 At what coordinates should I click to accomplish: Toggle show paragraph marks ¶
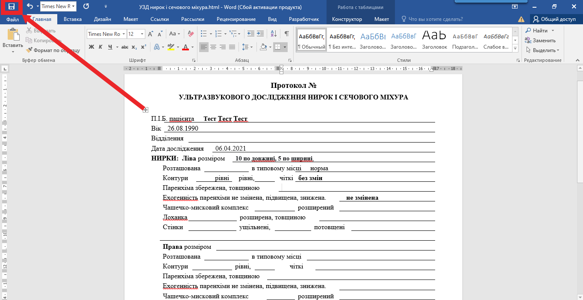[287, 34]
